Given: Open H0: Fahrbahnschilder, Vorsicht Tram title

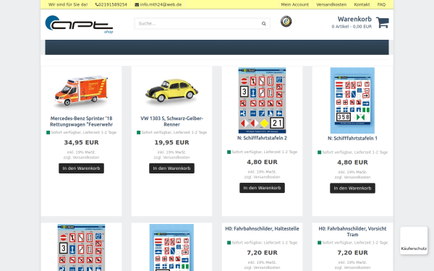Looking at the screenshot, I should point(352,231).
